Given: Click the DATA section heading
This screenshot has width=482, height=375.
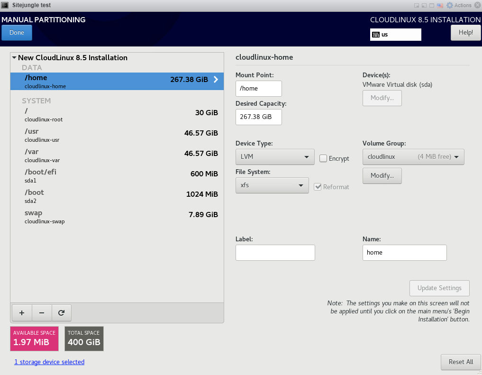Looking at the screenshot, I should (x=32, y=68).
